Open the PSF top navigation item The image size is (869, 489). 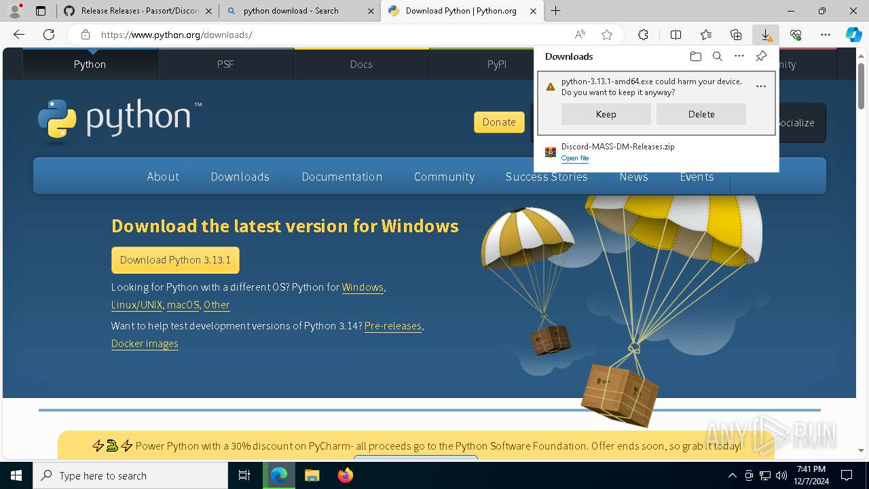225,64
